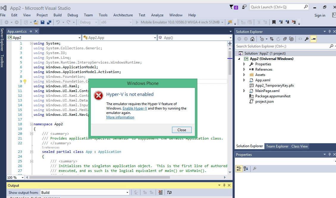Click the Home icon in Solution Explorer
Viewport: 336px width, 198px height.
click(252, 39)
